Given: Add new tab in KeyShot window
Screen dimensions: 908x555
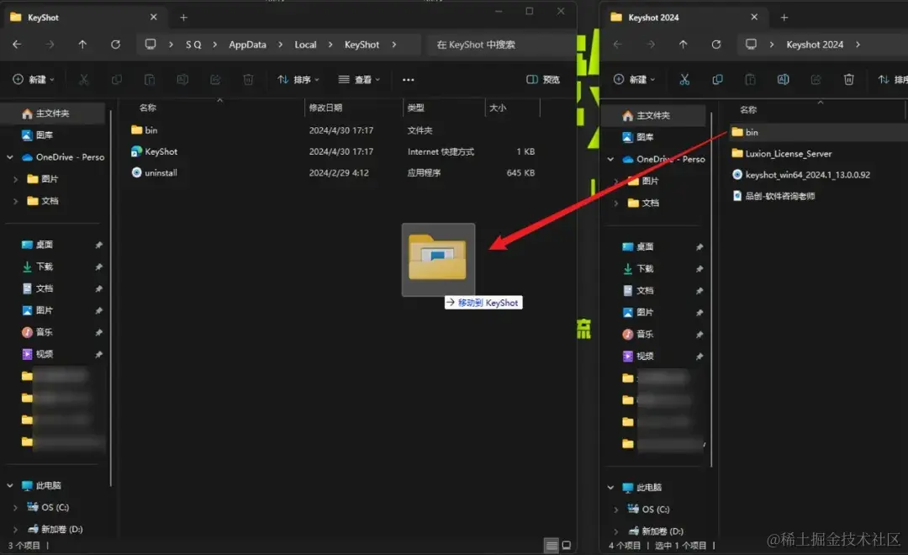Looking at the screenshot, I should coord(183,18).
